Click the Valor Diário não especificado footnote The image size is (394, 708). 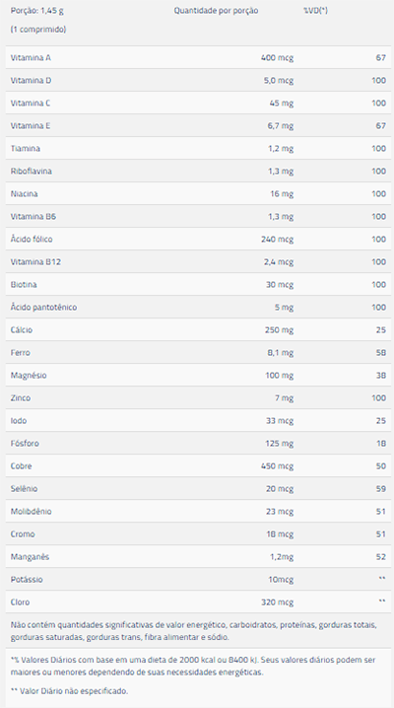coord(69,691)
